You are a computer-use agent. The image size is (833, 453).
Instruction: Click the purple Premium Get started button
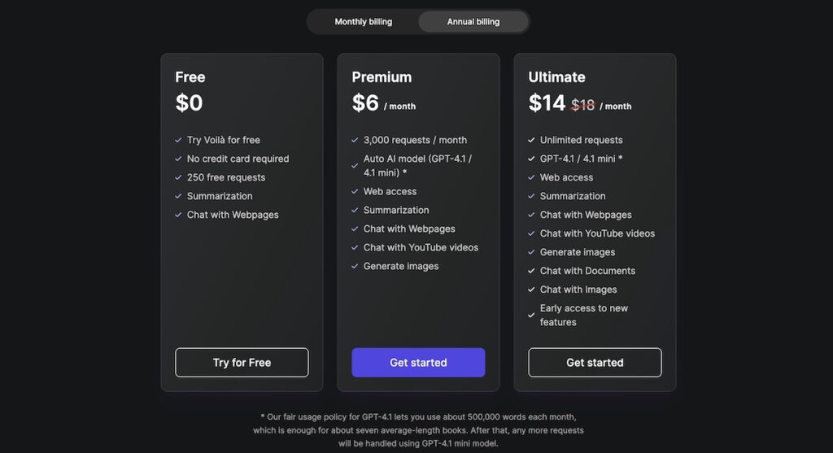[418, 363]
